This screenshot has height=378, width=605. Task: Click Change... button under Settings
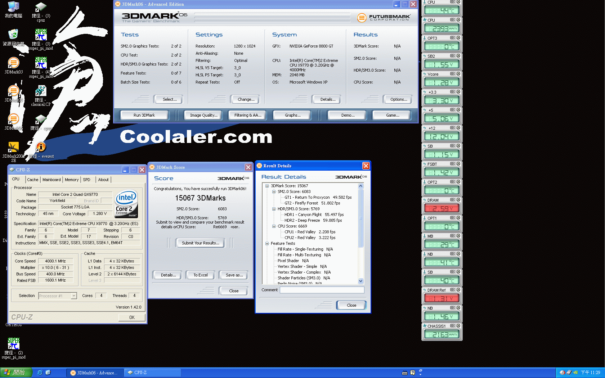(x=245, y=99)
